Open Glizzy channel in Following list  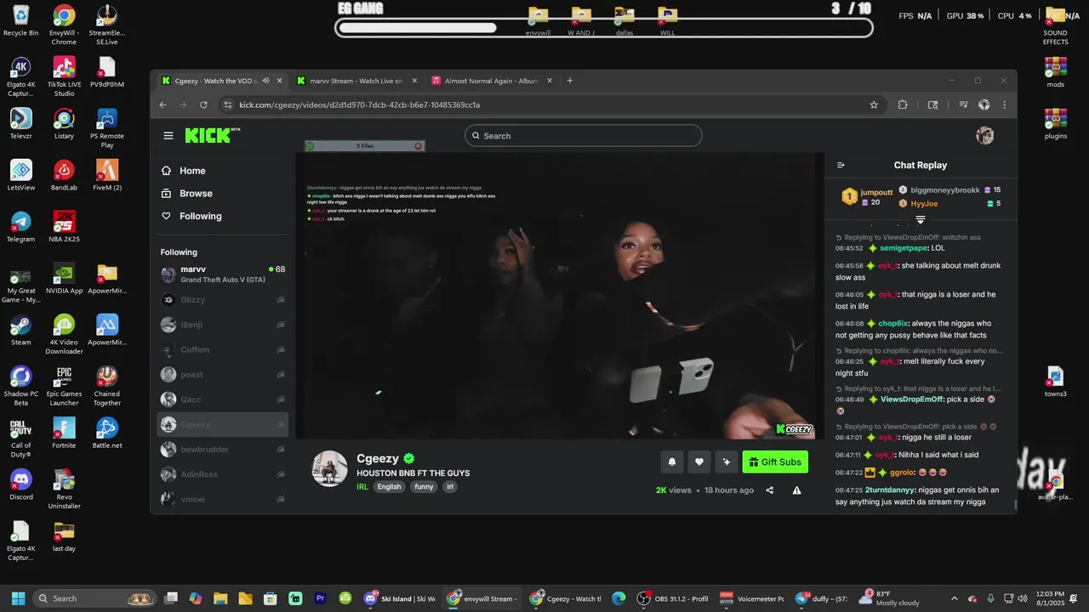point(223,300)
